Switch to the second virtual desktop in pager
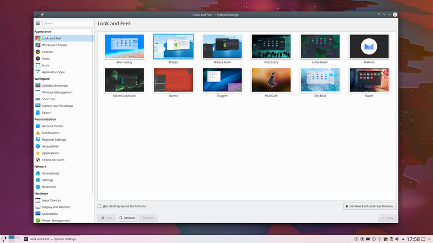 tap(18, 237)
